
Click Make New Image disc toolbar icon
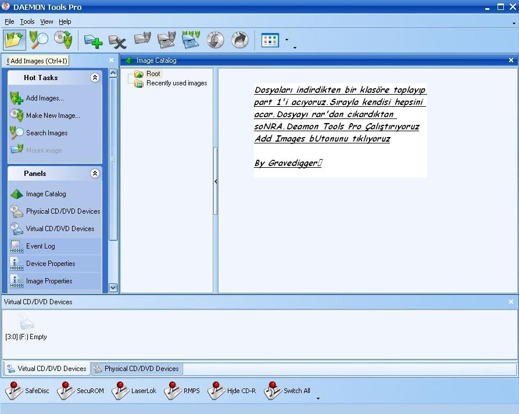click(x=63, y=40)
